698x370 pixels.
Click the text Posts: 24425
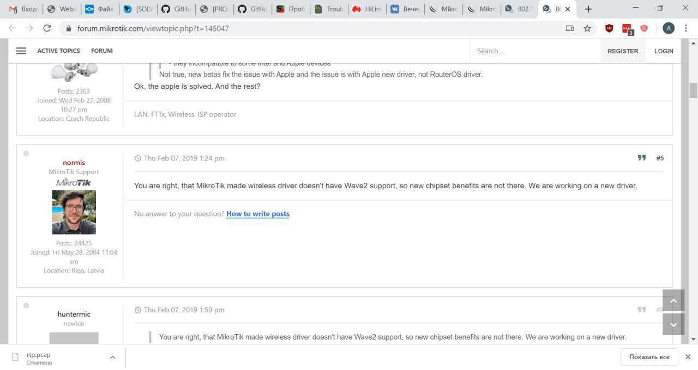point(74,243)
